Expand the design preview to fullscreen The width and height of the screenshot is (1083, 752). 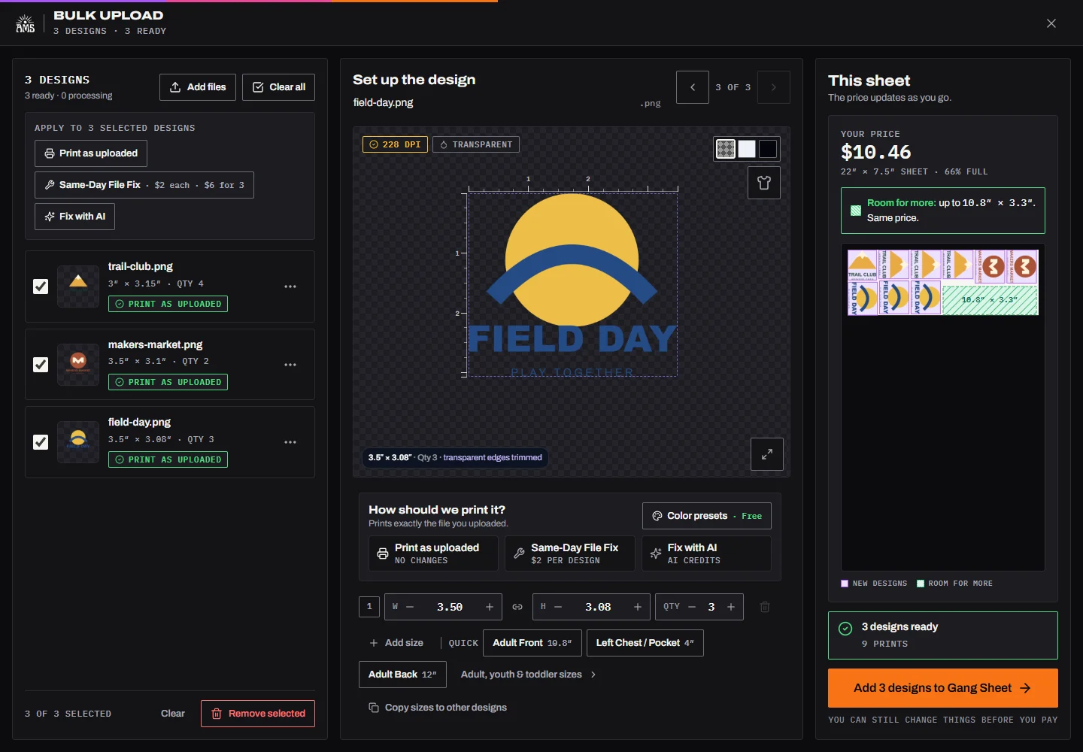(767, 454)
